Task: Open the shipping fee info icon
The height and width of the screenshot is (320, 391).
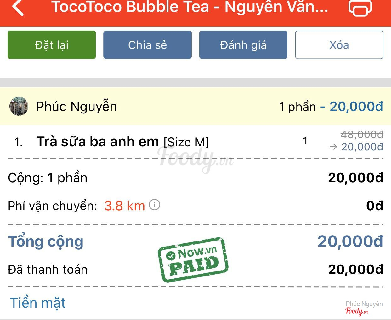Action: 154,205
